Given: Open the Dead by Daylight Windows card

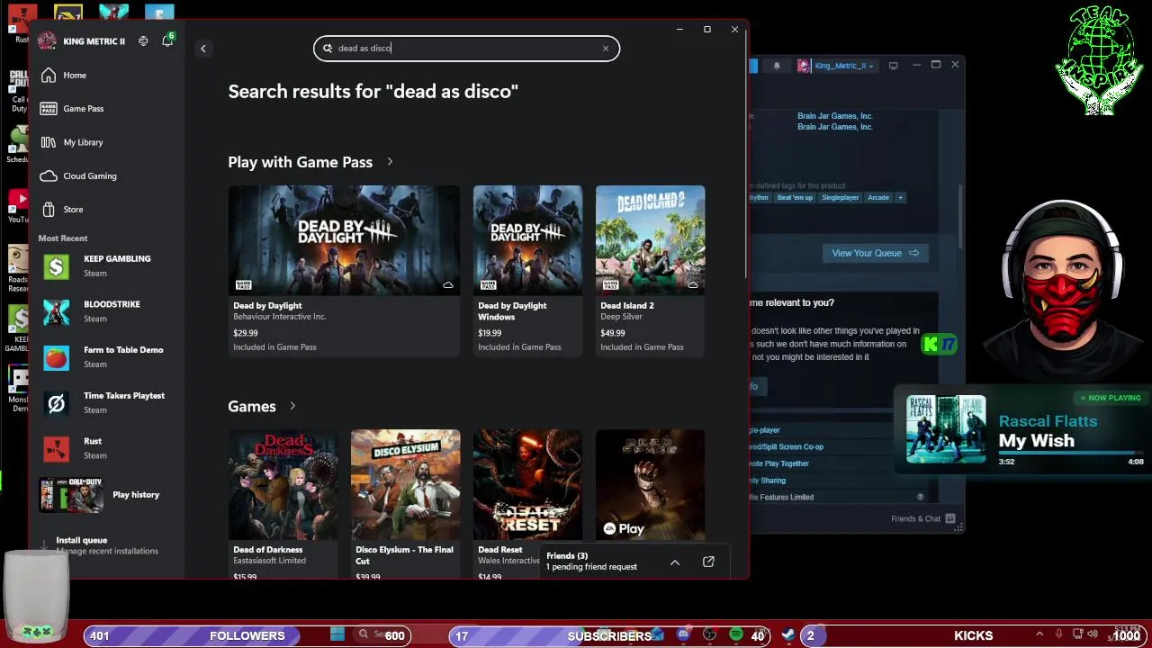Looking at the screenshot, I should (527, 270).
